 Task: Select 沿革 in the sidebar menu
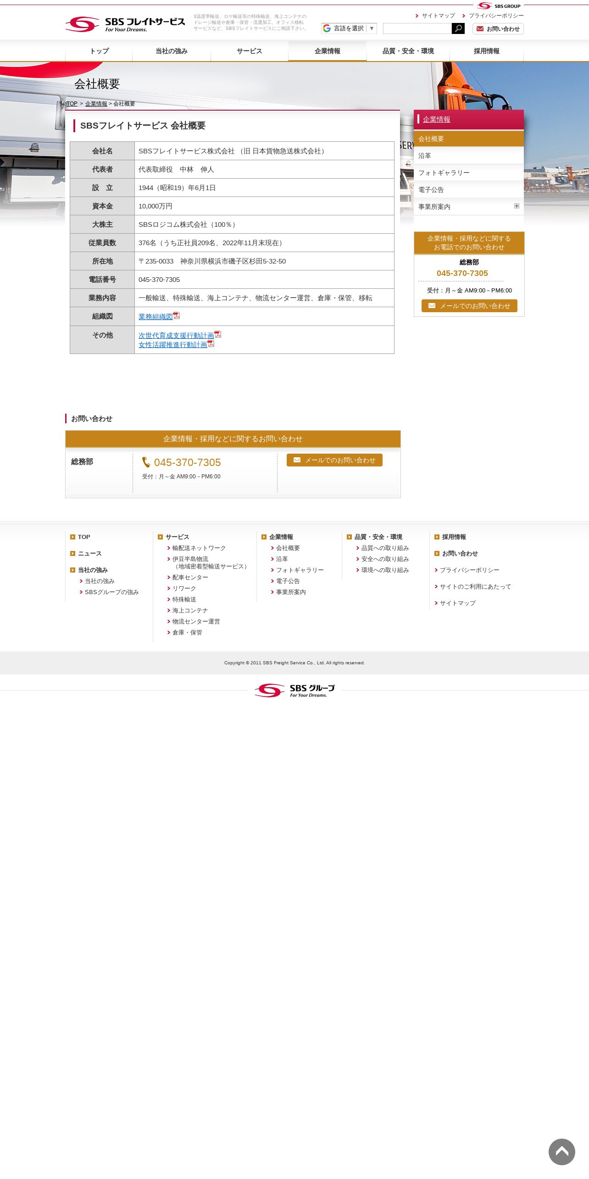pyautogui.click(x=469, y=156)
